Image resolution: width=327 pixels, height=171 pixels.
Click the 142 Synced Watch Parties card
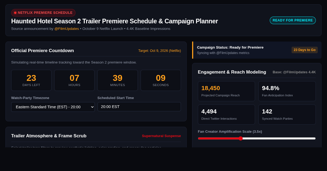287,115
